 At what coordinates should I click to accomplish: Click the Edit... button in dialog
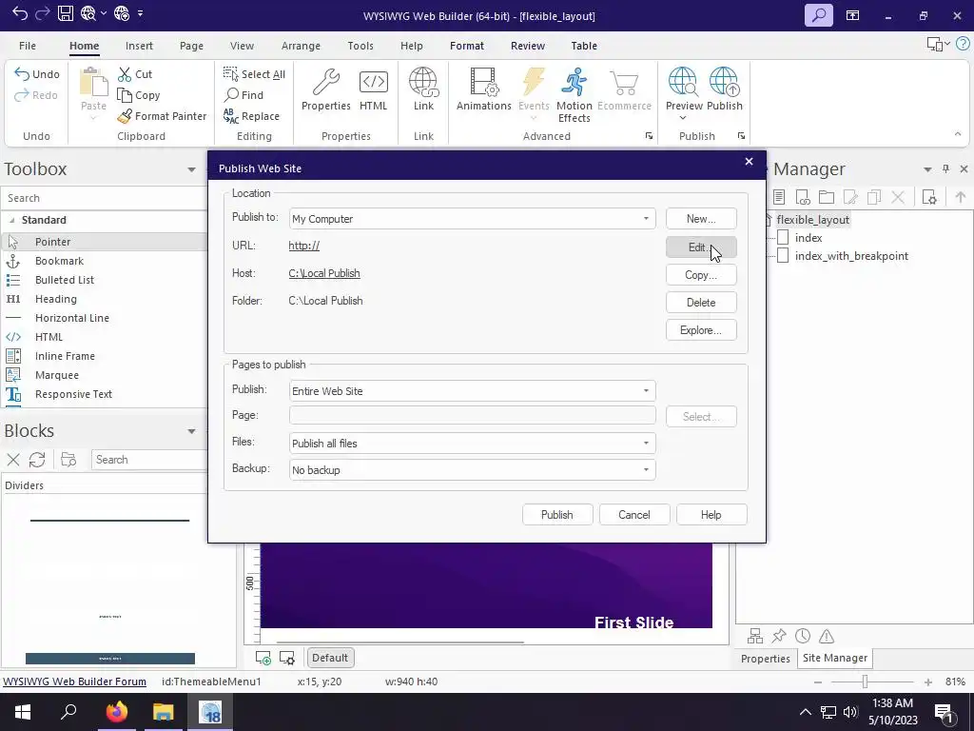click(x=701, y=247)
